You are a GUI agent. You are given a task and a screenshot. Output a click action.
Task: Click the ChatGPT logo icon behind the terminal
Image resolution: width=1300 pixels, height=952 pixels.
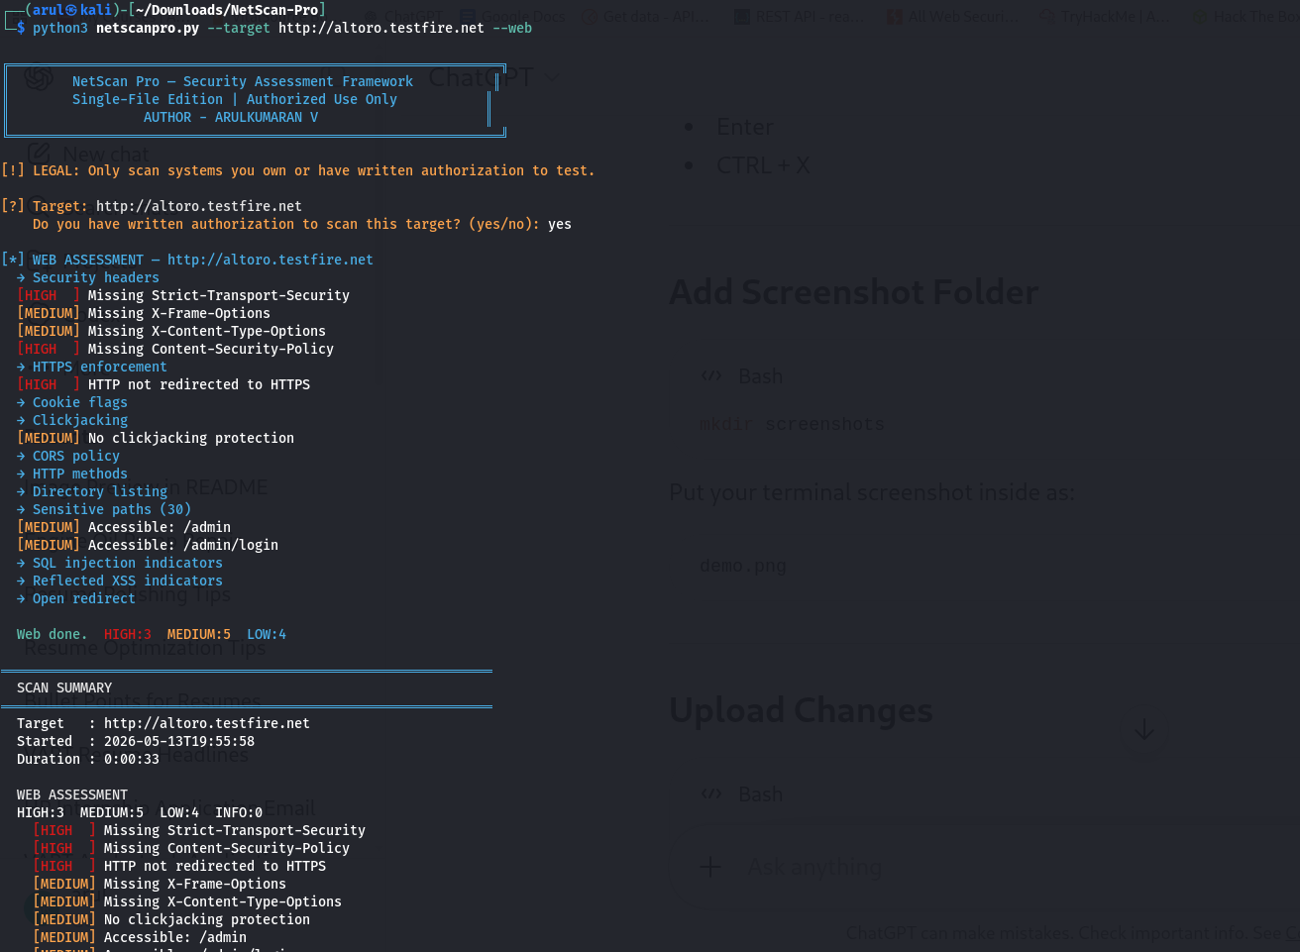pyautogui.click(x=39, y=77)
